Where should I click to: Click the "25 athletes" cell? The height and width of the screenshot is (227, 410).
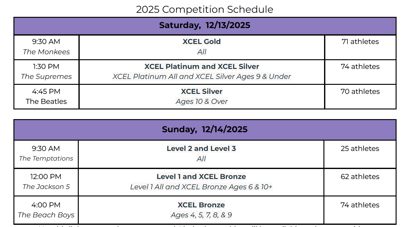pos(360,148)
